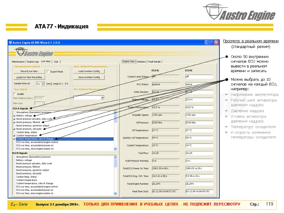This screenshot has width=284, height=213.
Task: Click ECU B Fuel Flow 16 L/h field
Action: (x=199, y=153)
